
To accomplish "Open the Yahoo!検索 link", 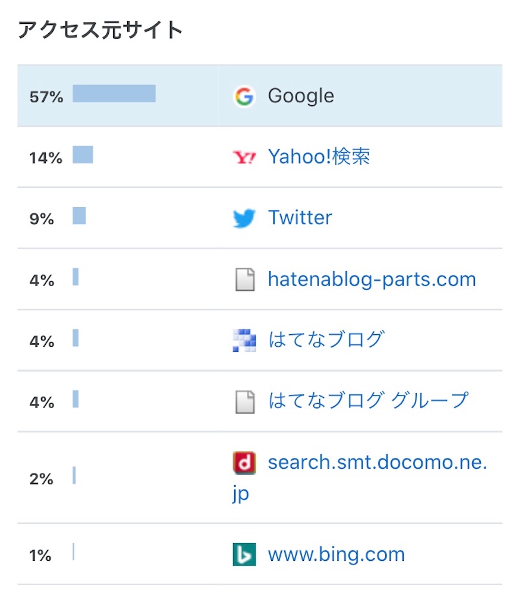I will click(x=319, y=157).
